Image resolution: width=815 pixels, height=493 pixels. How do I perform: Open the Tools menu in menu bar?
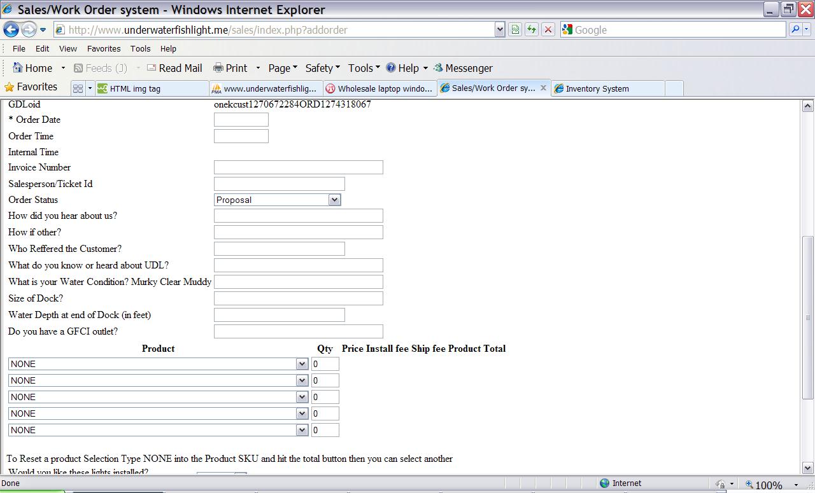(x=140, y=48)
